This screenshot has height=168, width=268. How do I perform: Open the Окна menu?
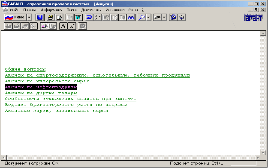point(133,10)
